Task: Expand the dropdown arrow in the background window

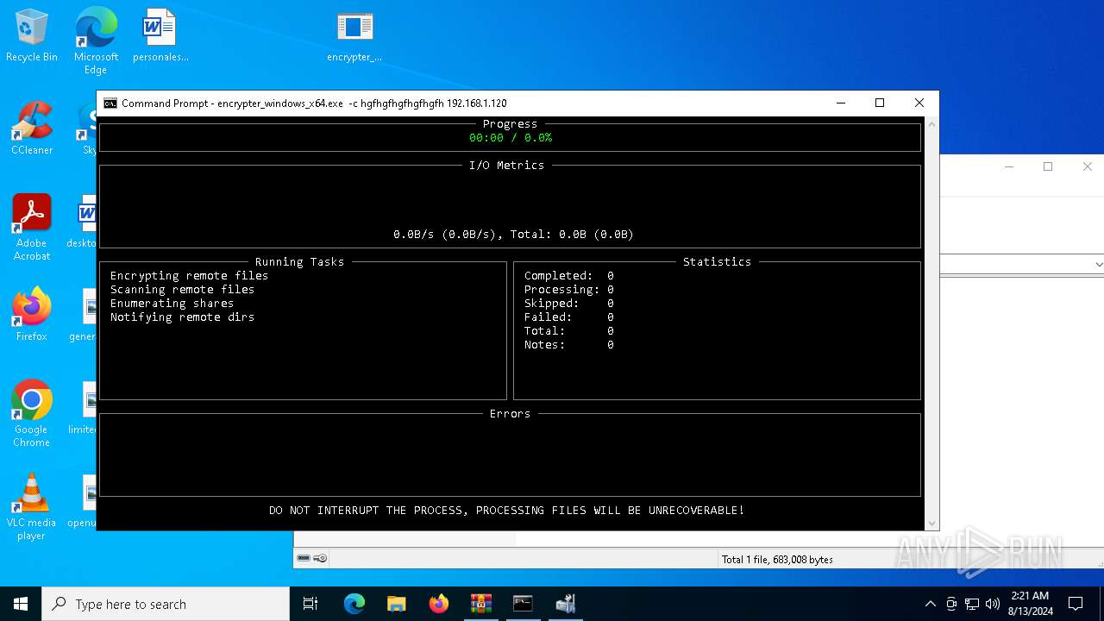Action: [1098, 264]
